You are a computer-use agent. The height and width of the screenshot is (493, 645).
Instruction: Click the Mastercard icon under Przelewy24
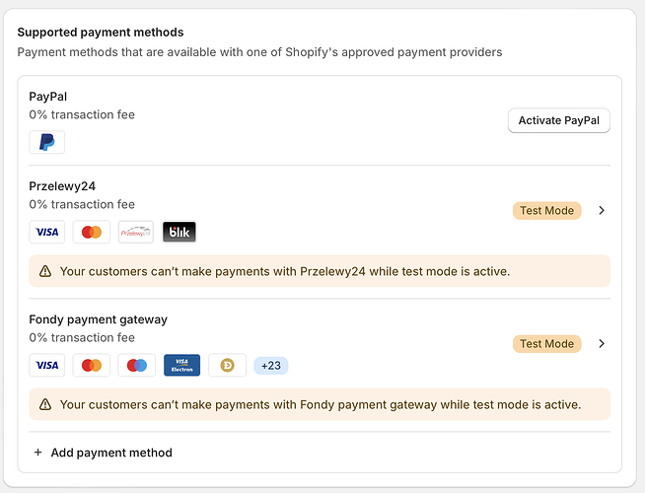tap(92, 232)
